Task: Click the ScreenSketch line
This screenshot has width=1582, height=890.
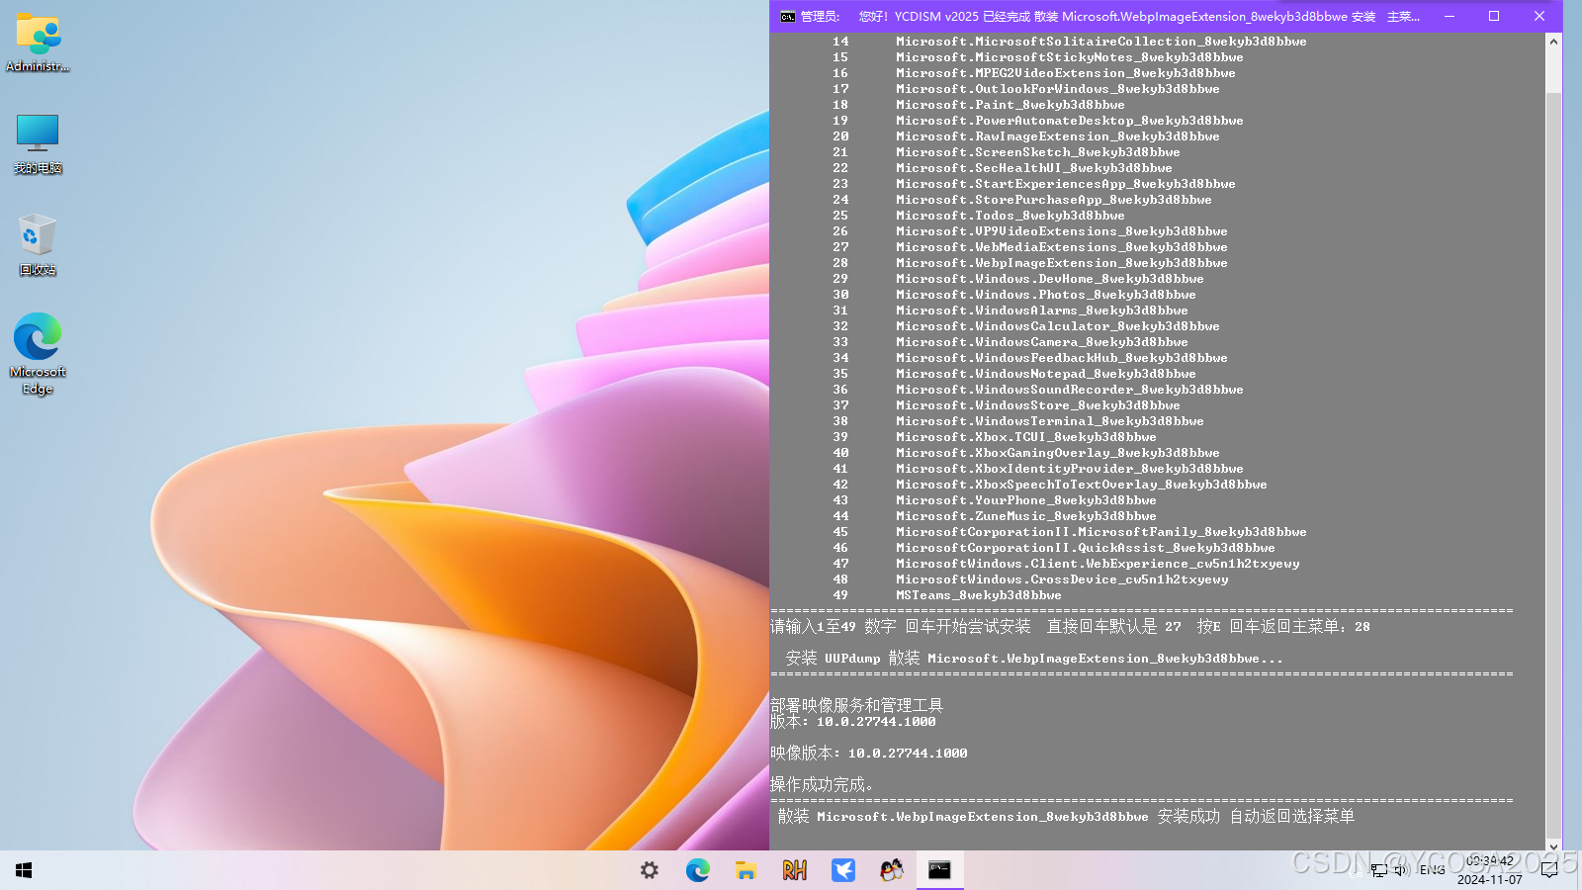Action: click(1006, 152)
